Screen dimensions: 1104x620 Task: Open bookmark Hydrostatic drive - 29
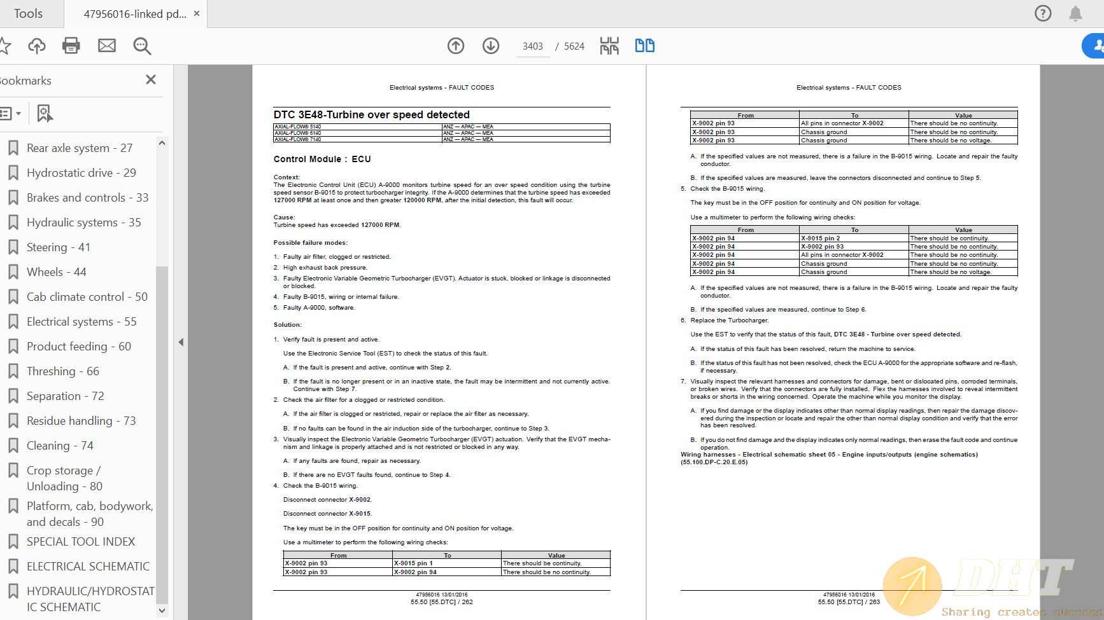pos(81,173)
